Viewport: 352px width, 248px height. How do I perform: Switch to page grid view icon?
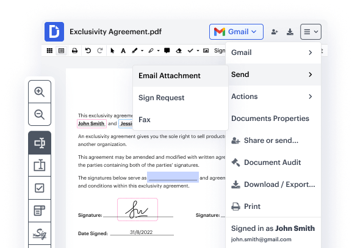click(49, 51)
